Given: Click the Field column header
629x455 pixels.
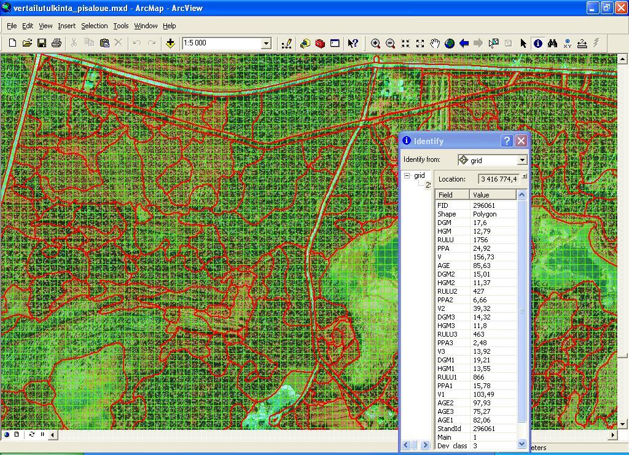Looking at the screenshot, I should click(x=453, y=194).
